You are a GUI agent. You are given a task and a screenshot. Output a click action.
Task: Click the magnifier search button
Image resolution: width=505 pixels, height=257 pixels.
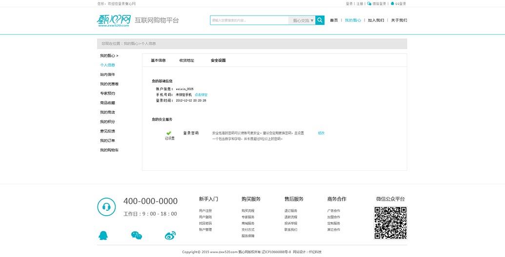click(320, 20)
